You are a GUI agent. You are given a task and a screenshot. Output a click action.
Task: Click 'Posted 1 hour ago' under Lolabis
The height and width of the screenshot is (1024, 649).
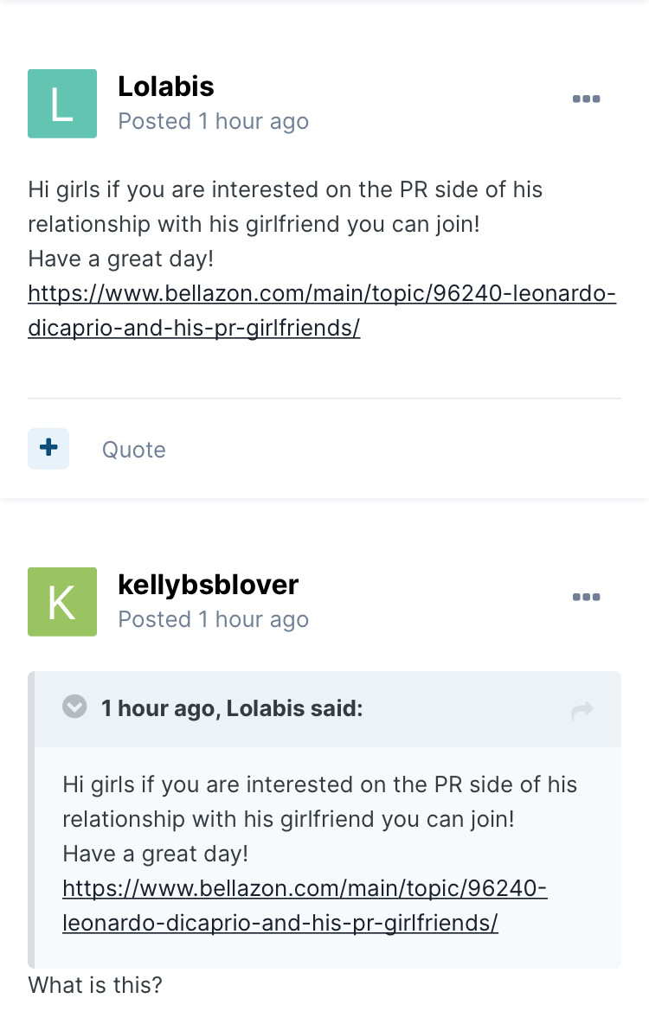(213, 122)
